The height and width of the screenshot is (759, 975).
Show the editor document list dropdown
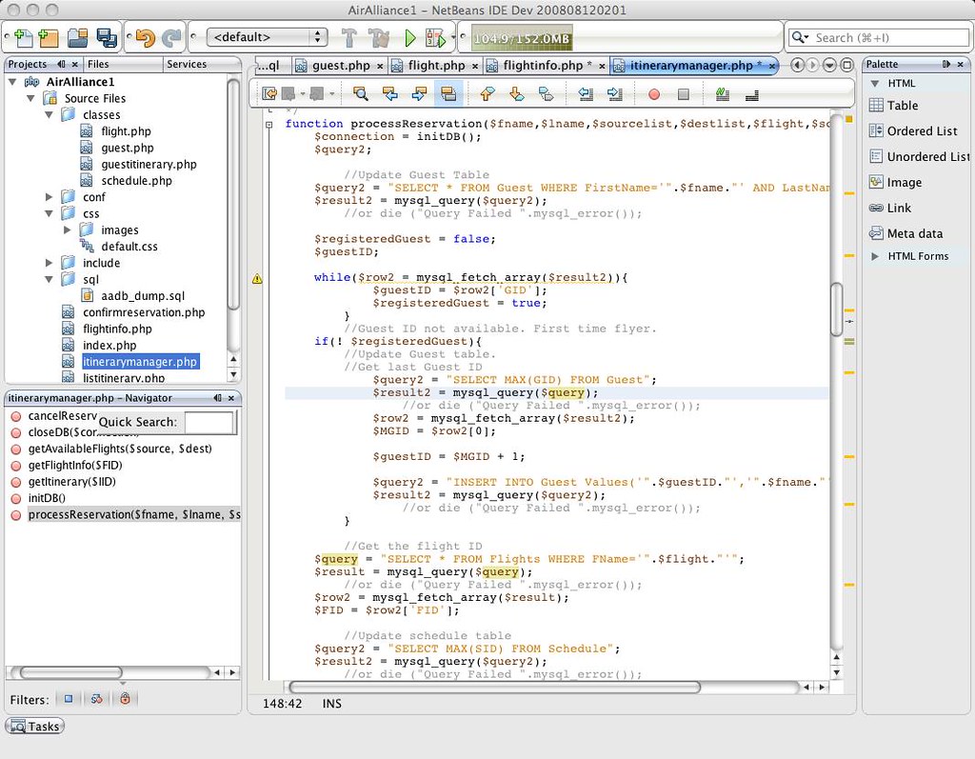point(829,65)
